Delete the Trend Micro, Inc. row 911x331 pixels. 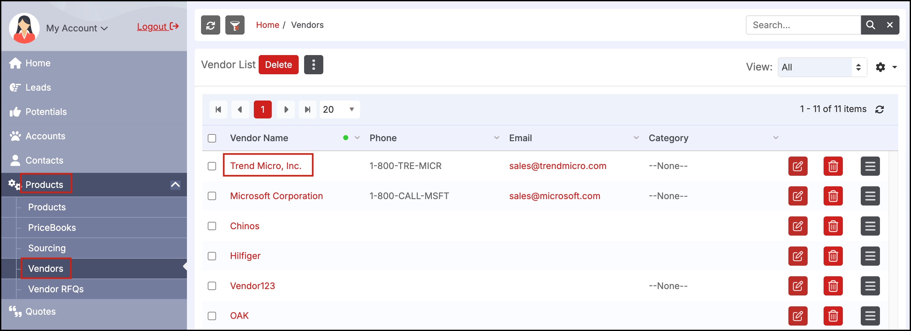coord(833,166)
